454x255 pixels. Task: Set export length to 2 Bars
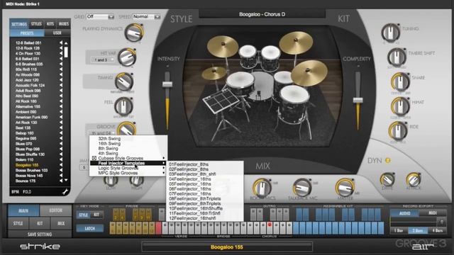[418, 231]
